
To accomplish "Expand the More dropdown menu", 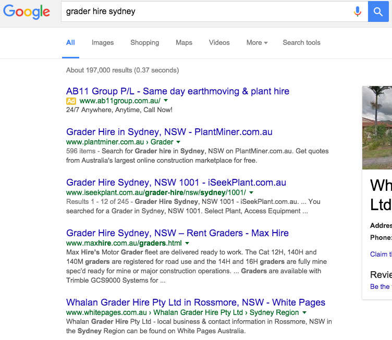I will (x=257, y=43).
